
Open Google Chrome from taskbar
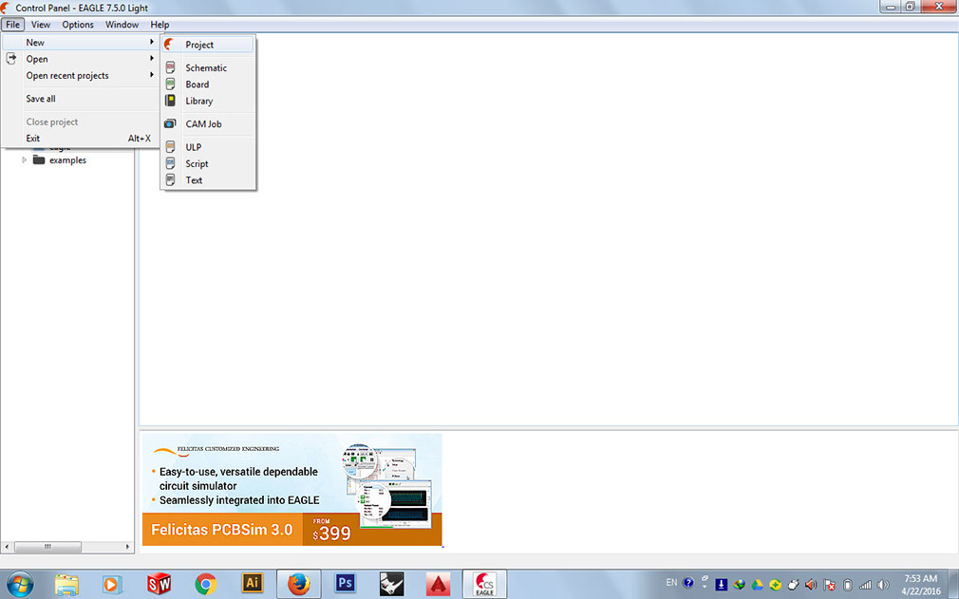pos(206,585)
